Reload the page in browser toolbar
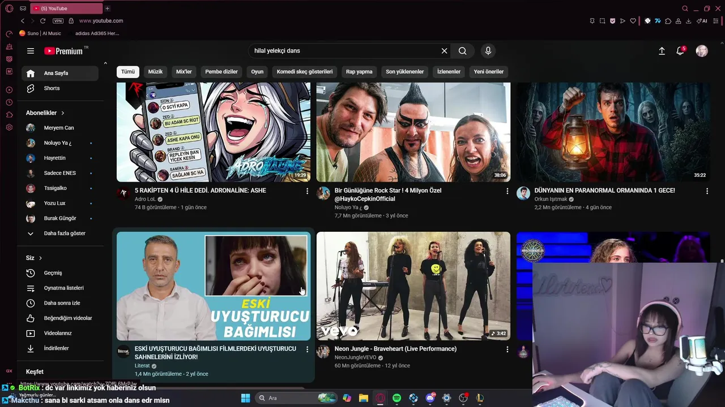This screenshot has height=407, width=725. click(x=42, y=21)
